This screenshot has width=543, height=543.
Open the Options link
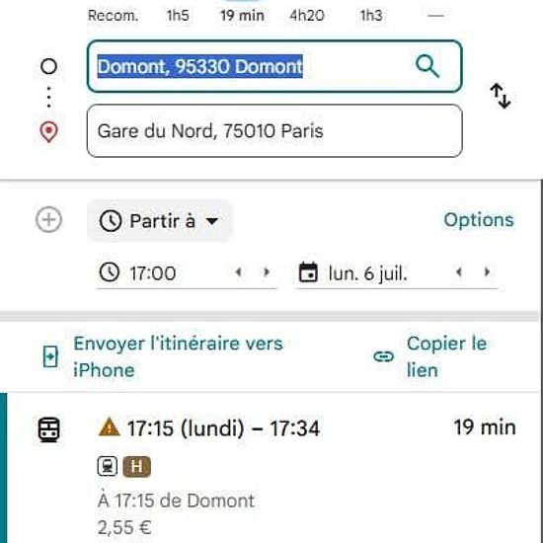[x=479, y=220]
